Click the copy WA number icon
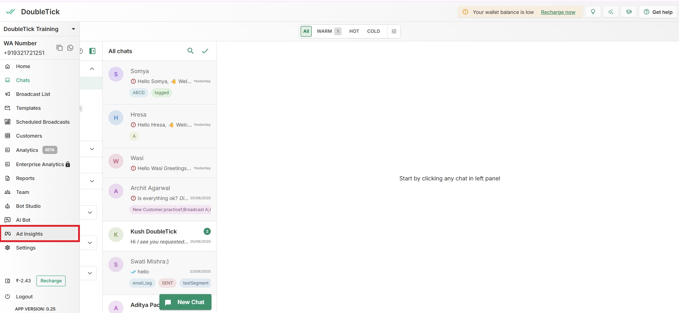This screenshot has width=679, height=313. click(x=60, y=48)
